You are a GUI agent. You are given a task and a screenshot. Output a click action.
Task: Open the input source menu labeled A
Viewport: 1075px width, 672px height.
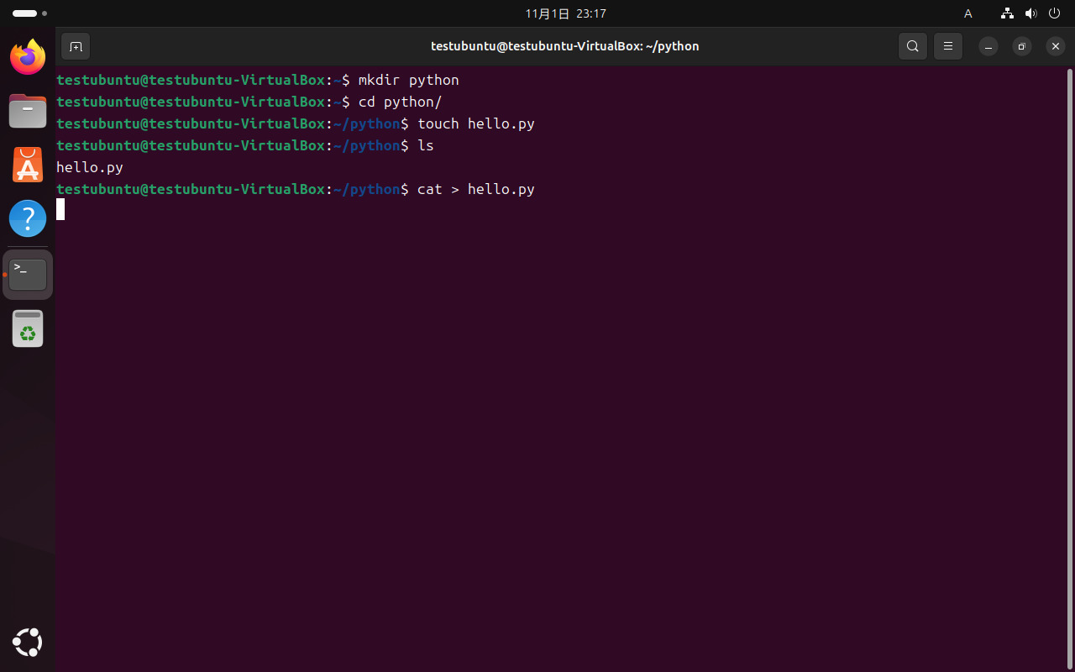pos(967,13)
